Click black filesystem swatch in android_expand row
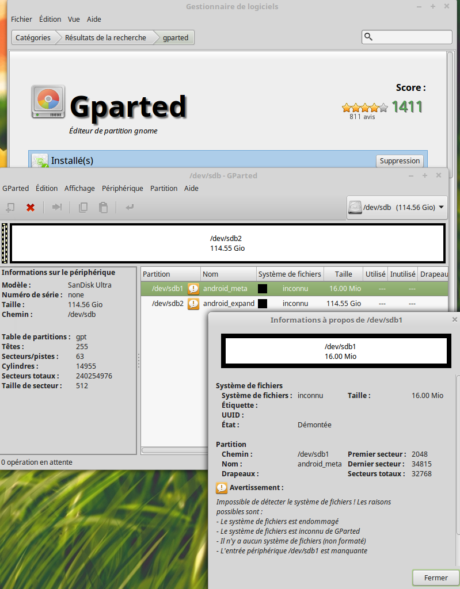This screenshot has height=589, width=460. (263, 303)
